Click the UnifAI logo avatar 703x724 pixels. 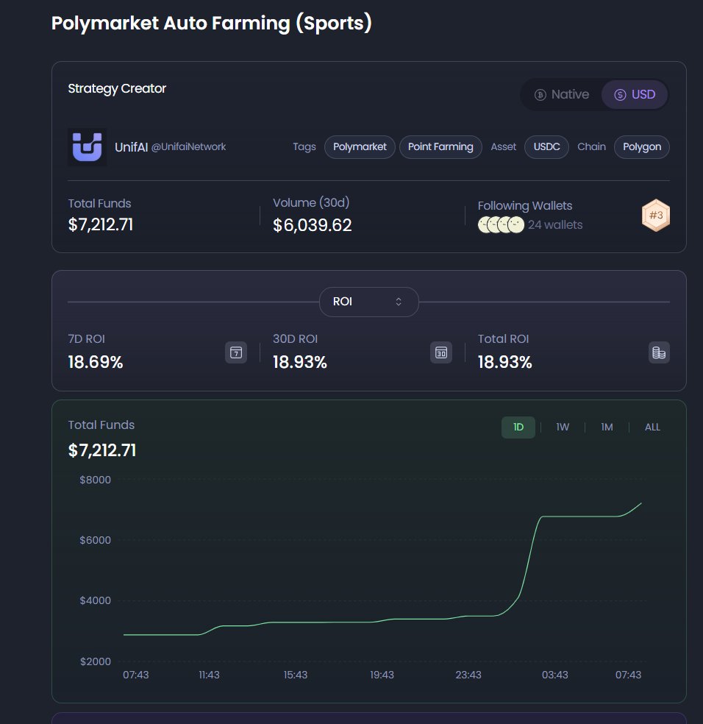88,147
